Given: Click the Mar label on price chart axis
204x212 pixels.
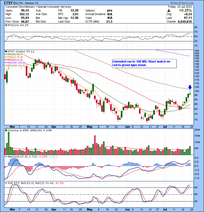Looking at the screenshot, I should coord(12,127).
